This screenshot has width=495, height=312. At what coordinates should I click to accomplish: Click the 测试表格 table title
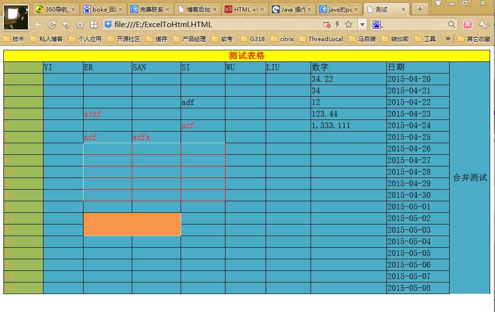click(x=247, y=56)
